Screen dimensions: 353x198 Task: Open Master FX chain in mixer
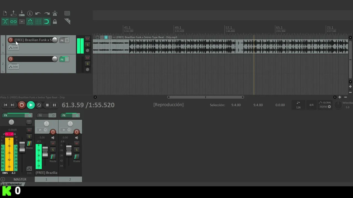tap(14, 116)
